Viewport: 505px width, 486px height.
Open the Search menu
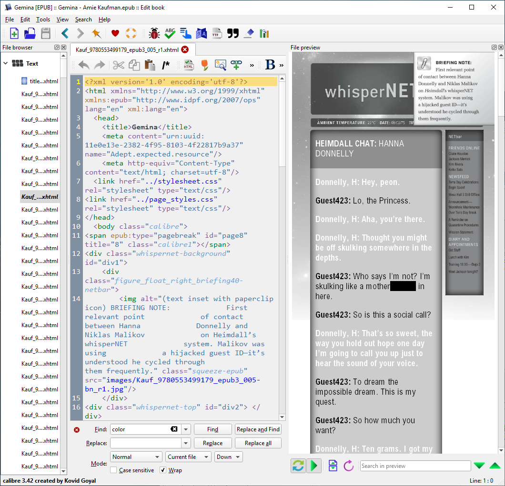(83, 19)
